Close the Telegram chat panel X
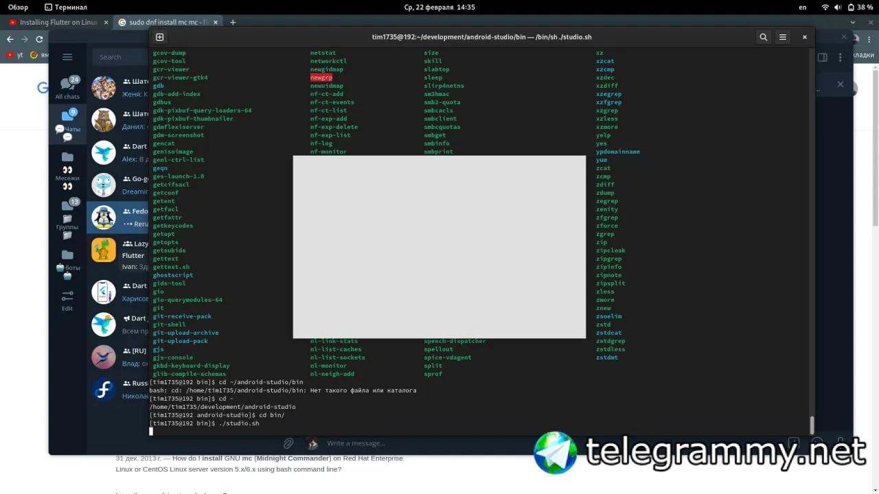Image resolution: width=879 pixels, height=494 pixels. 840,84
